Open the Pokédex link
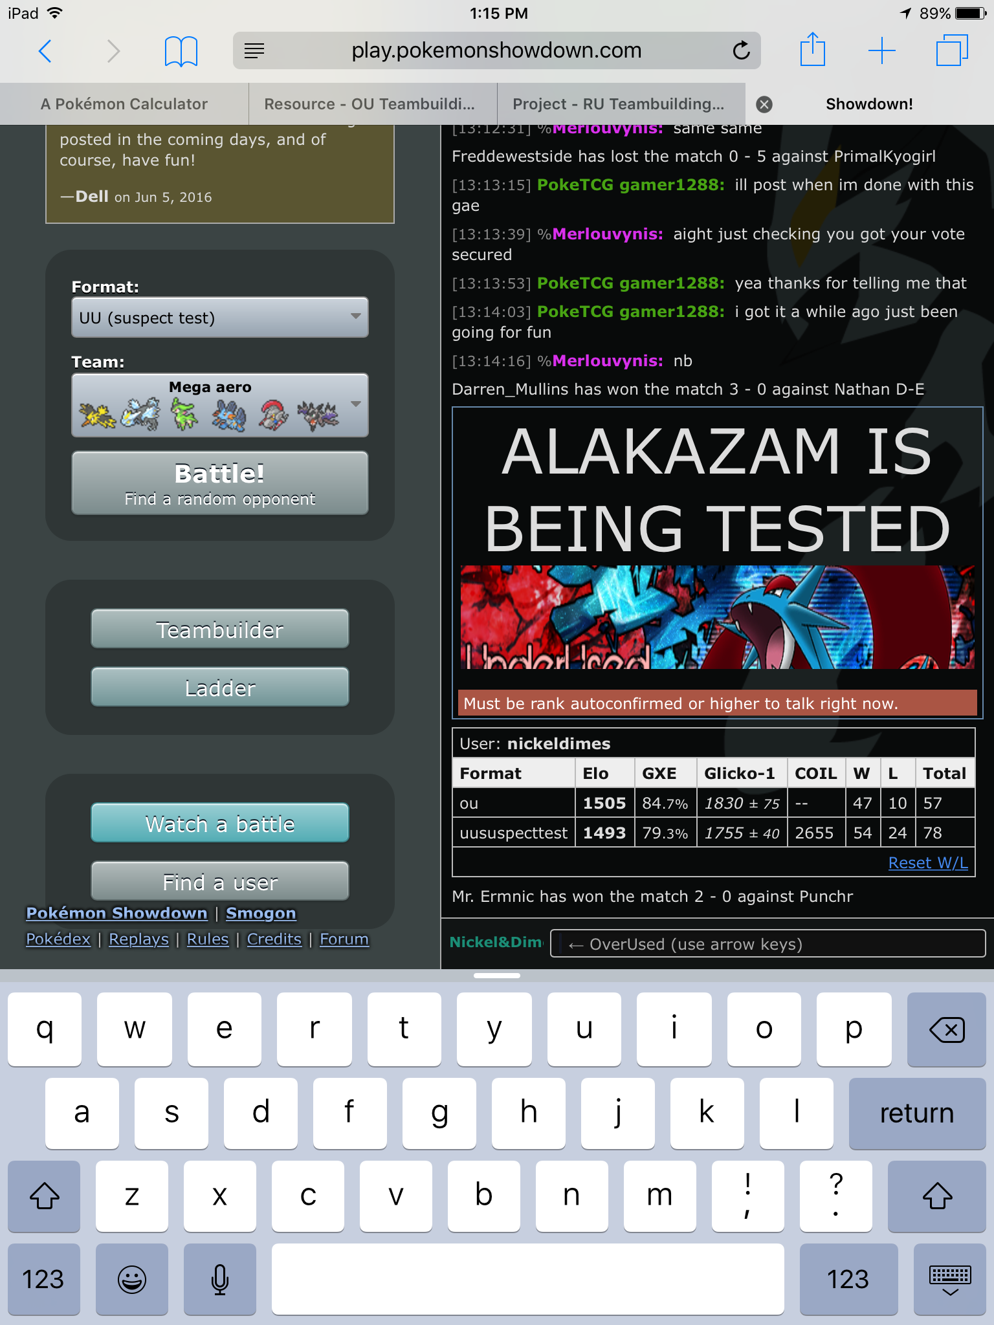Image resolution: width=994 pixels, height=1325 pixels. point(58,939)
